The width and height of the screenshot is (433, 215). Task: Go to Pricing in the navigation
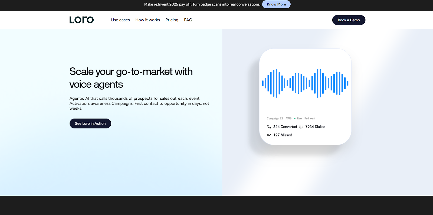point(172,20)
